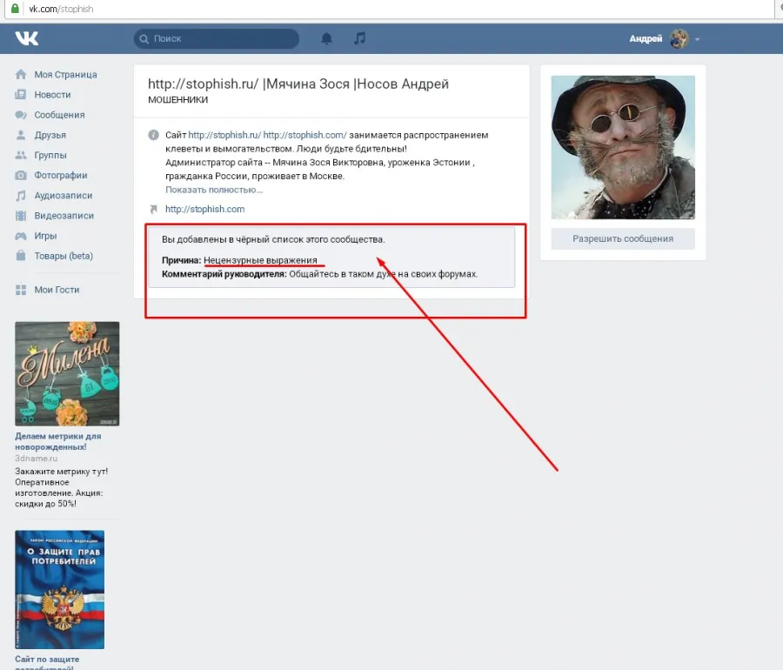The width and height of the screenshot is (783, 670).
Task: Go to Новости section
Action: 52,94
